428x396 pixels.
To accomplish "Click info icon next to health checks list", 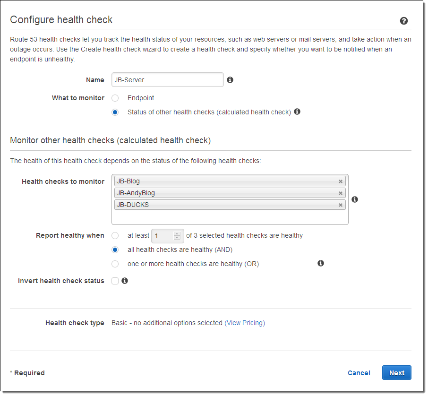I will [355, 199].
